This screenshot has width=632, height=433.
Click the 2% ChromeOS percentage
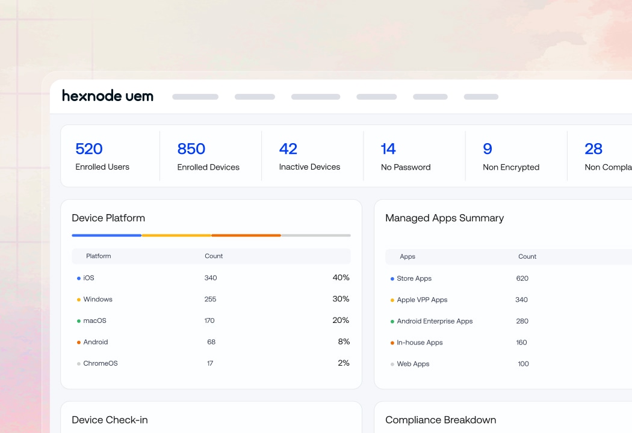(x=344, y=363)
